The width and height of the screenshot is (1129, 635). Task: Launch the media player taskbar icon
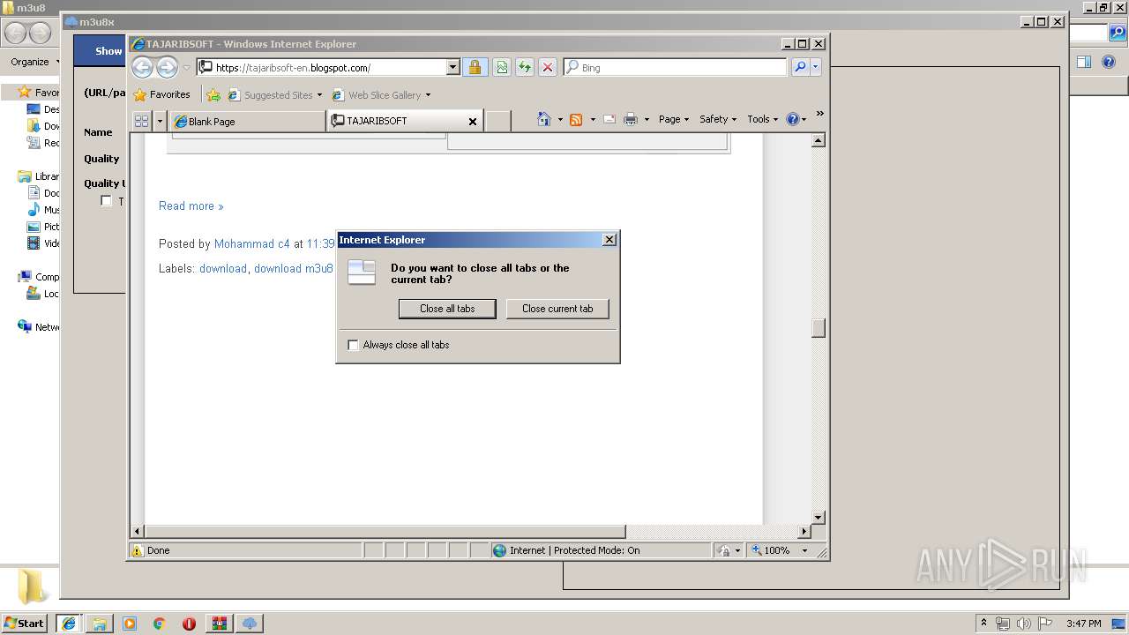coord(130,624)
